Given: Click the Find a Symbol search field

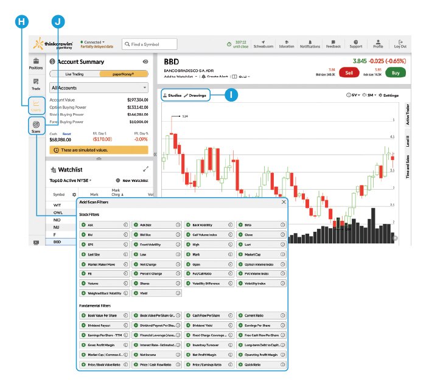Looking at the screenshot, I should pos(150,44).
